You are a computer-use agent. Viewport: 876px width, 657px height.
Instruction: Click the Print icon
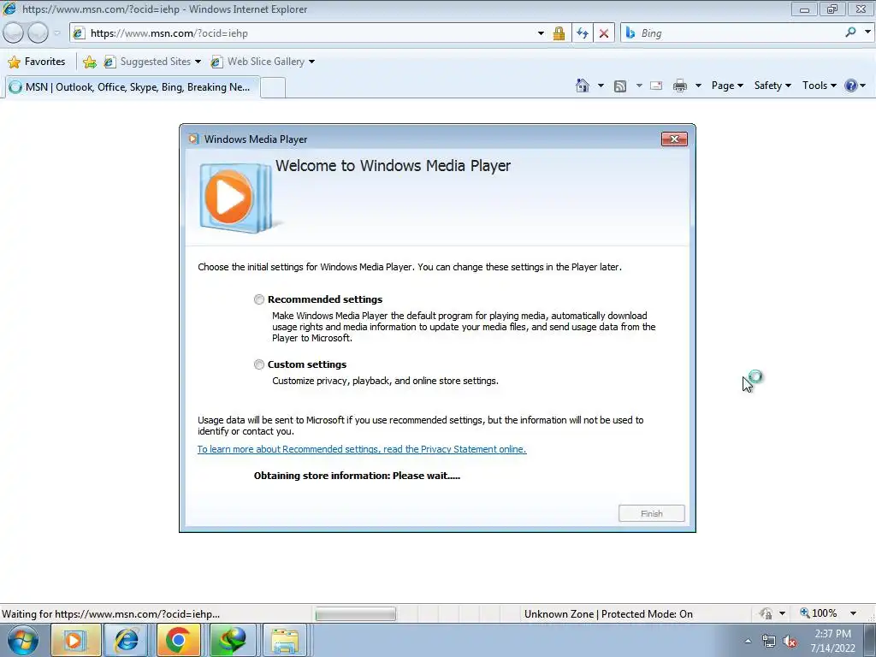680,86
